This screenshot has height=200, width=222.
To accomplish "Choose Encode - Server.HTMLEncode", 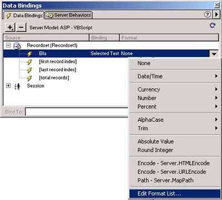I will click(x=175, y=163).
